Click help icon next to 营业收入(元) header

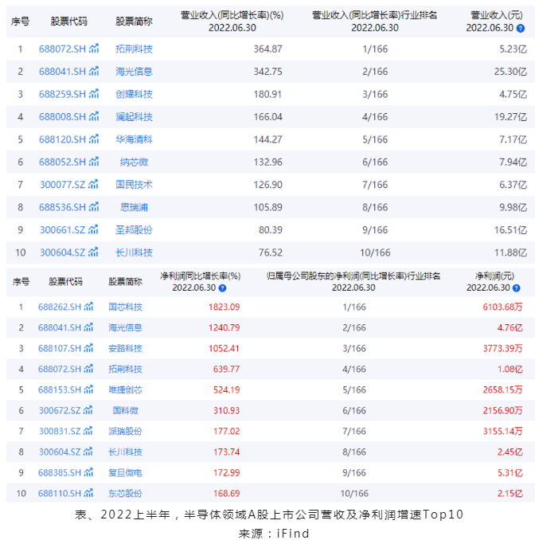[521, 28]
